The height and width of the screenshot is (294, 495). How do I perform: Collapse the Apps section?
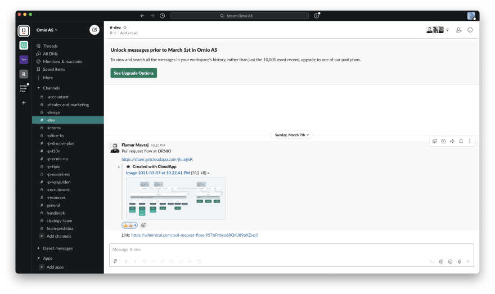[x=38, y=258]
